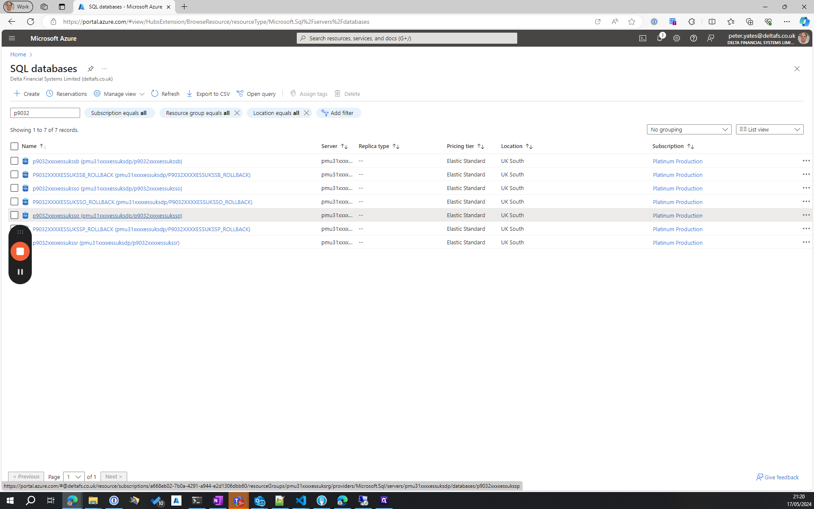Pause the screen recording
Image resolution: width=814 pixels, height=509 pixels.
(20, 272)
